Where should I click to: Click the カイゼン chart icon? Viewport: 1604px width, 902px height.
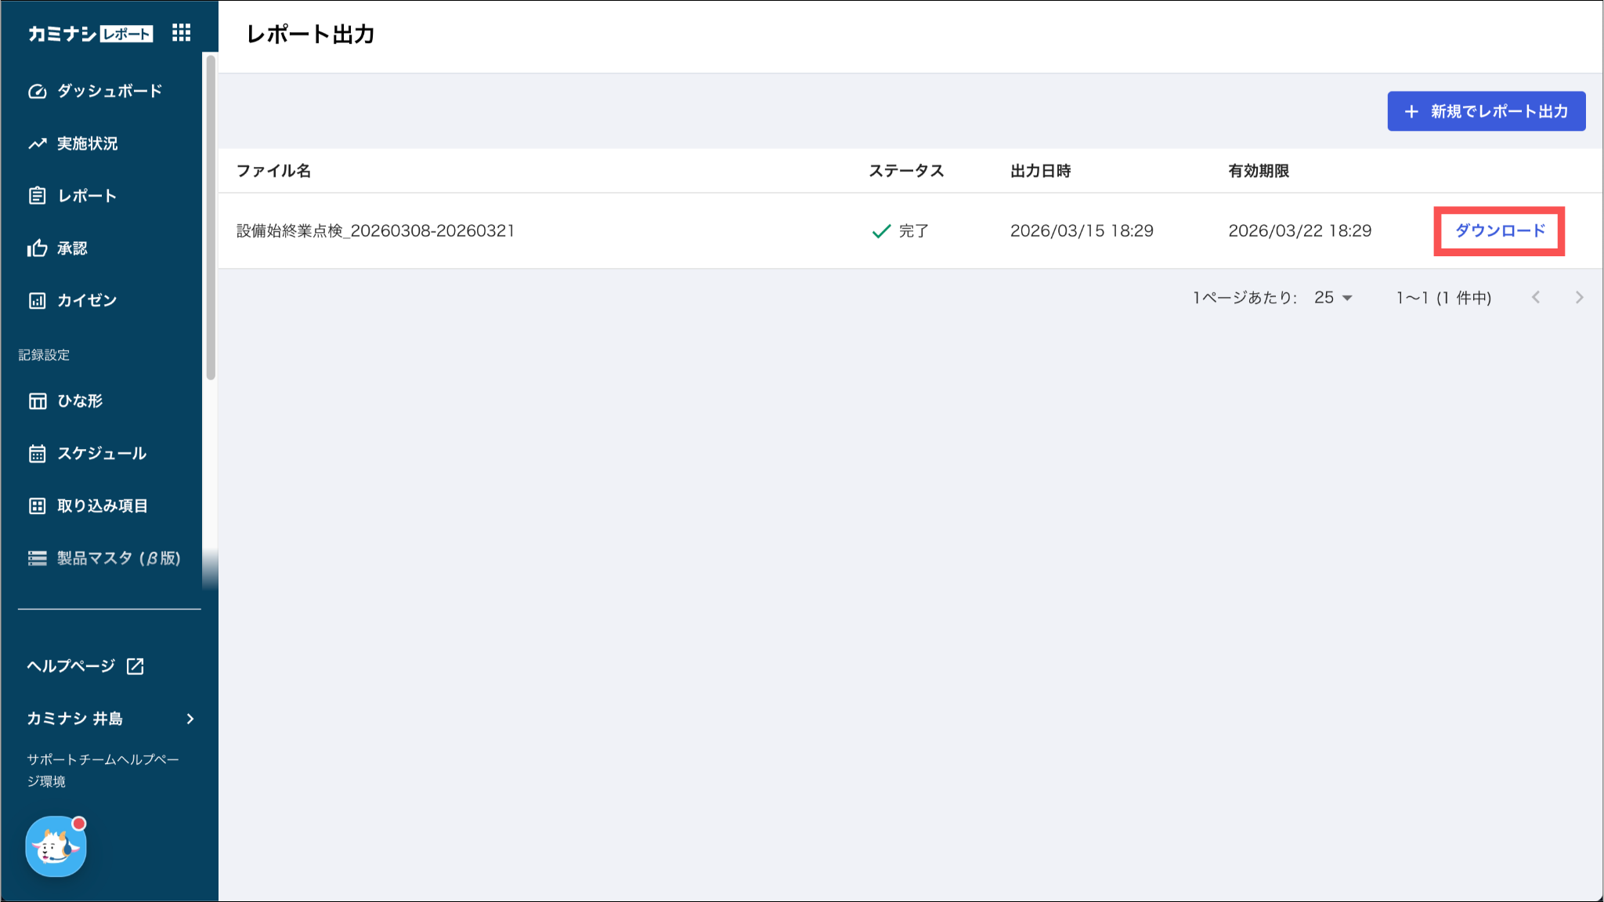tap(37, 301)
